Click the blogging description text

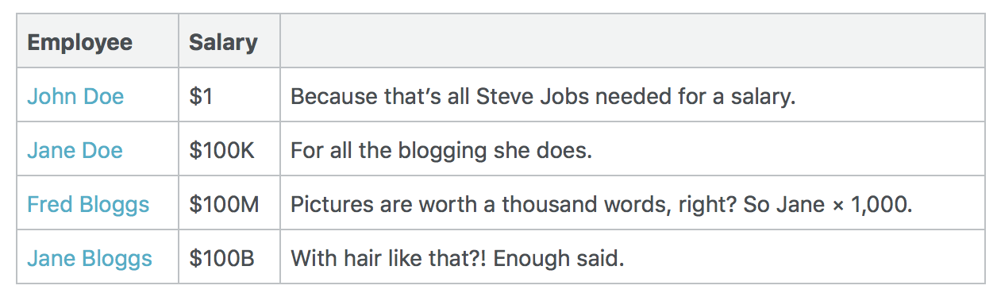[441, 150]
